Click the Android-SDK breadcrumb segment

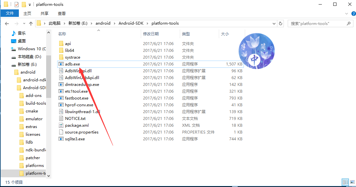[x=131, y=23]
